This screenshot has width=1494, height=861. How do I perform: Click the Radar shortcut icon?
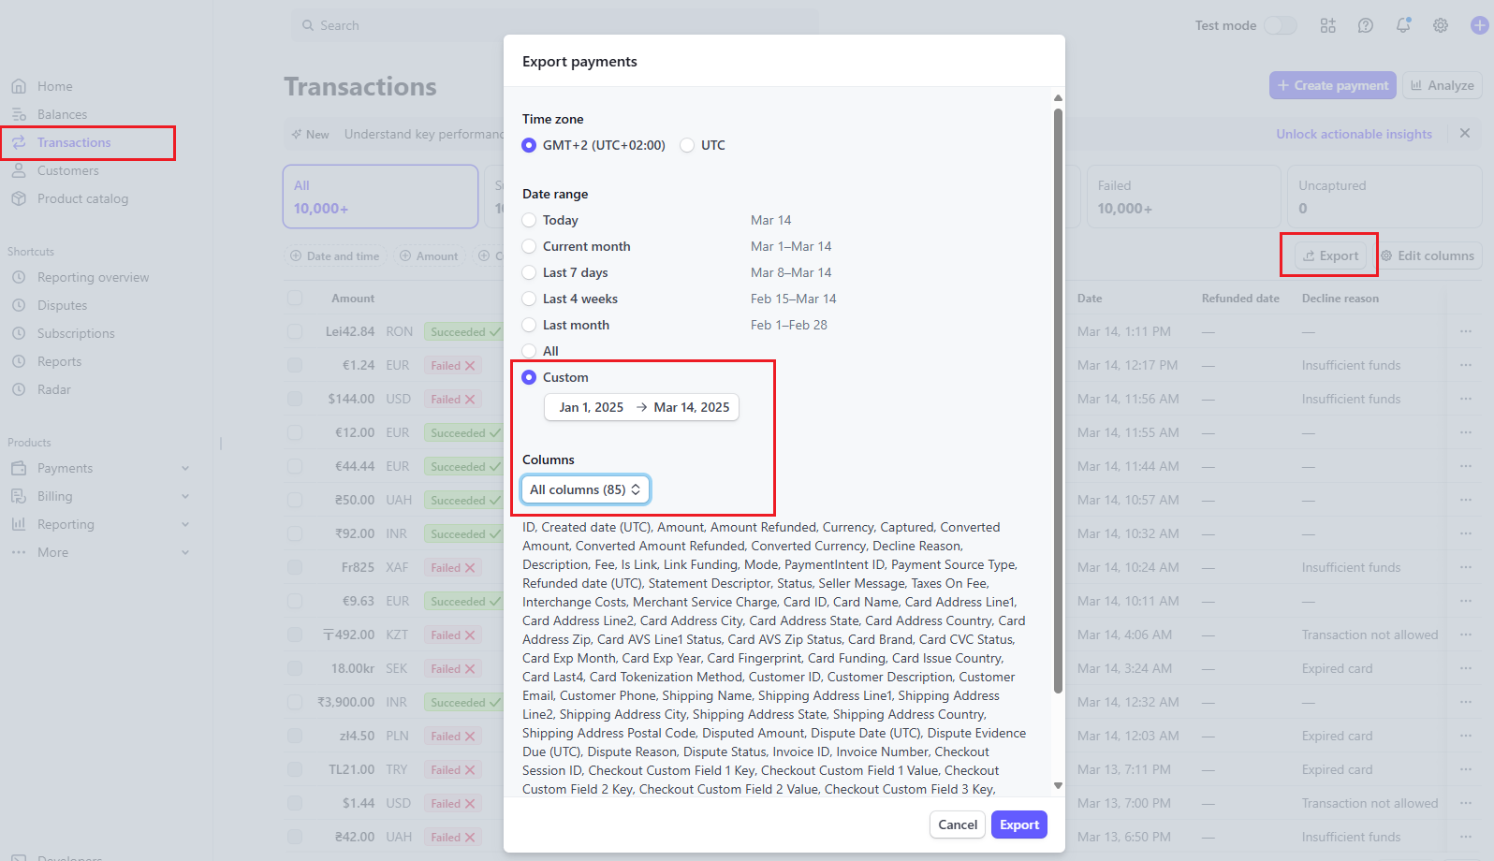(x=19, y=389)
